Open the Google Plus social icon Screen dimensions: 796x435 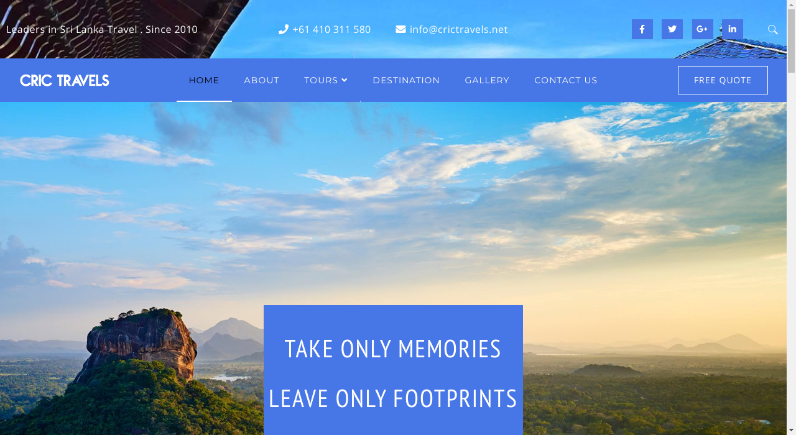click(x=703, y=29)
